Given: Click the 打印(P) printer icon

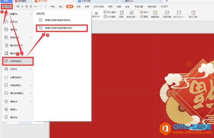Looking at the screenshot, I should pos(6,69).
